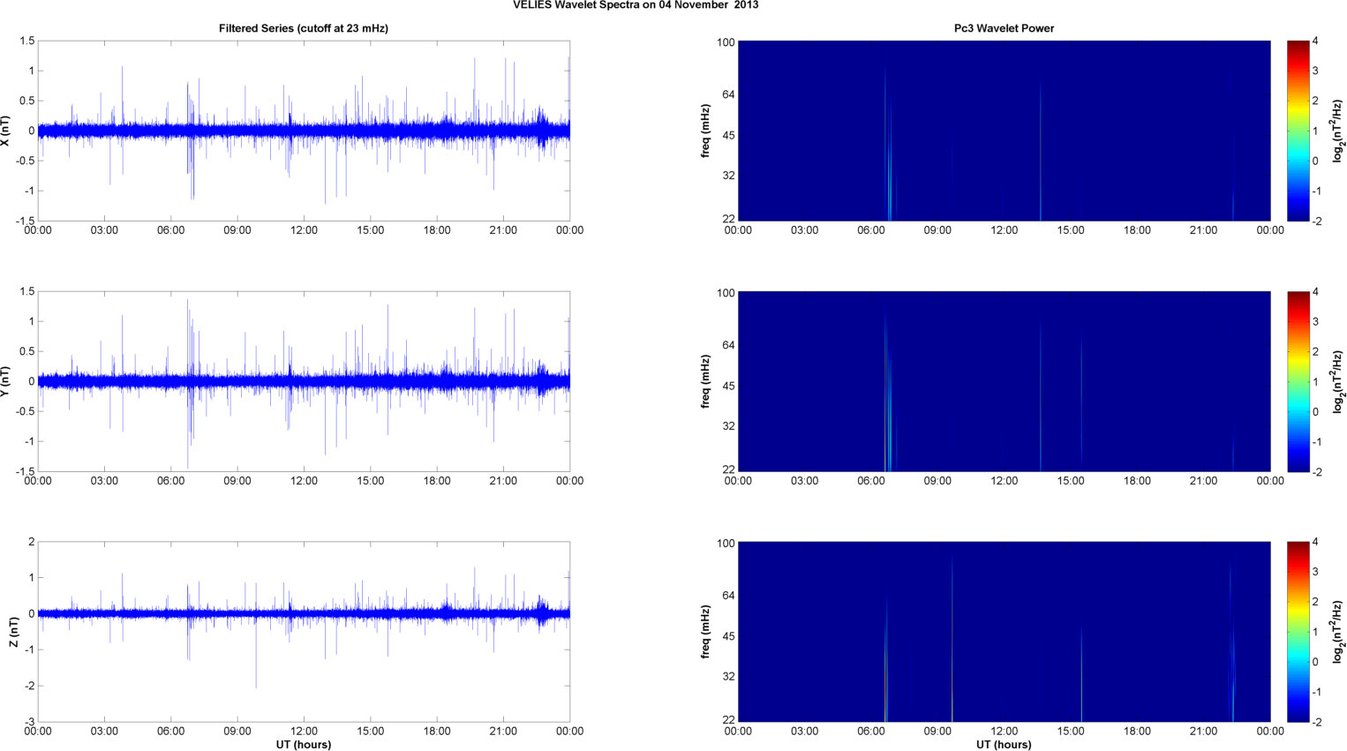Click the 'freq (mHz)' label of the X-row spectrogram
The image size is (1347, 751).
click(706, 131)
